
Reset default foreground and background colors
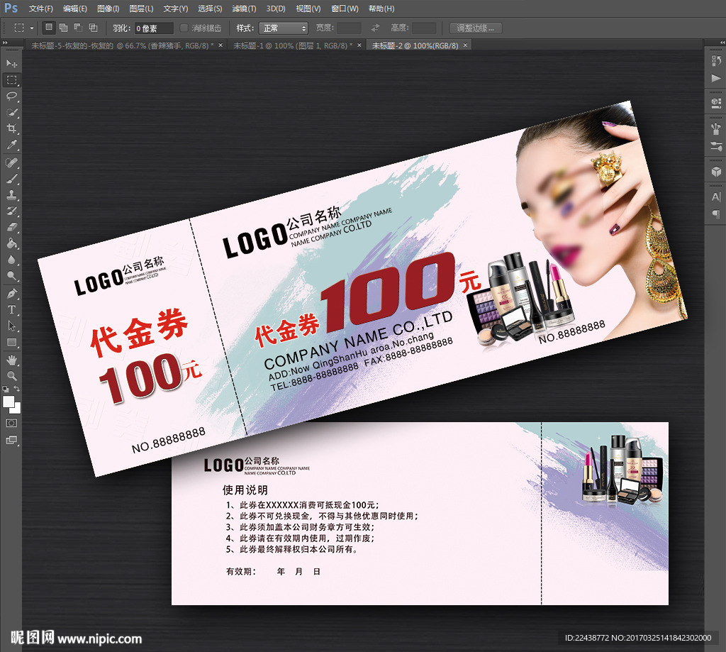[x=6, y=389]
